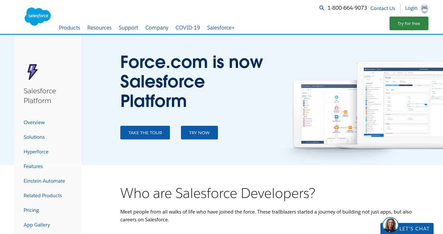Open the LET'S CHAT widget
The width and height of the screenshot is (443, 234).
(407, 228)
